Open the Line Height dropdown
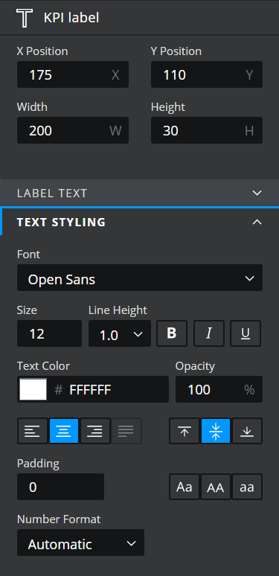The image size is (279, 576). (120, 333)
